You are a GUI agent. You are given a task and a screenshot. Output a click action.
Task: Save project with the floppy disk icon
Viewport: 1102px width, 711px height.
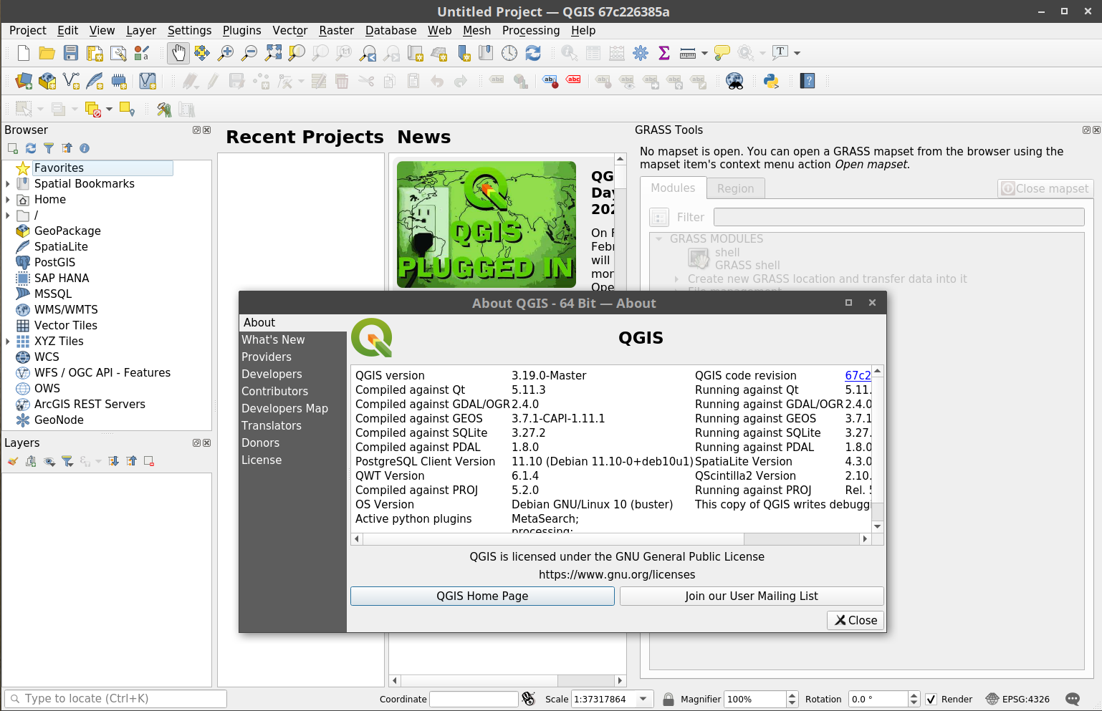tap(71, 53)
